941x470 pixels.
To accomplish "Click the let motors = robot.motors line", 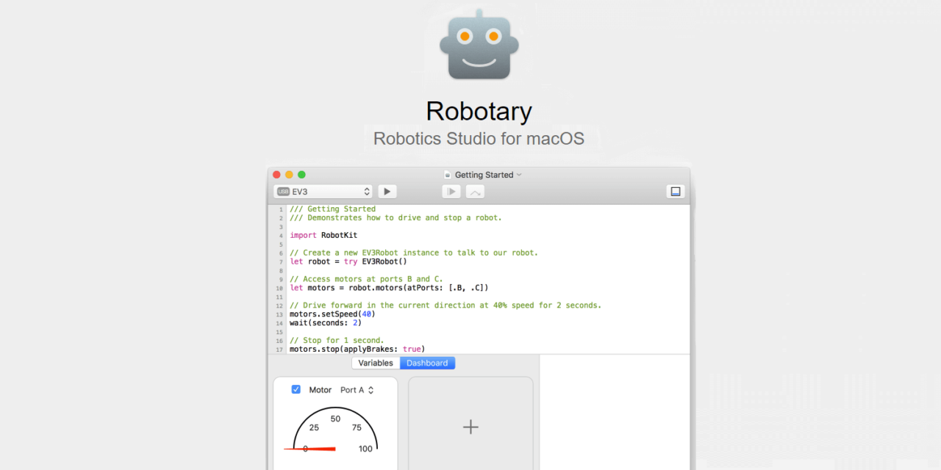I will [389, 288].
